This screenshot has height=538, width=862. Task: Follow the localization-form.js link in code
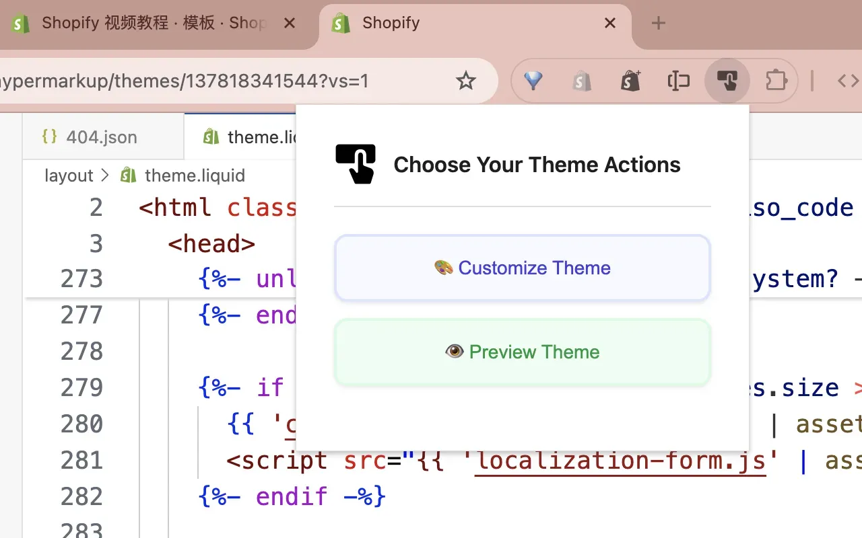620,461
